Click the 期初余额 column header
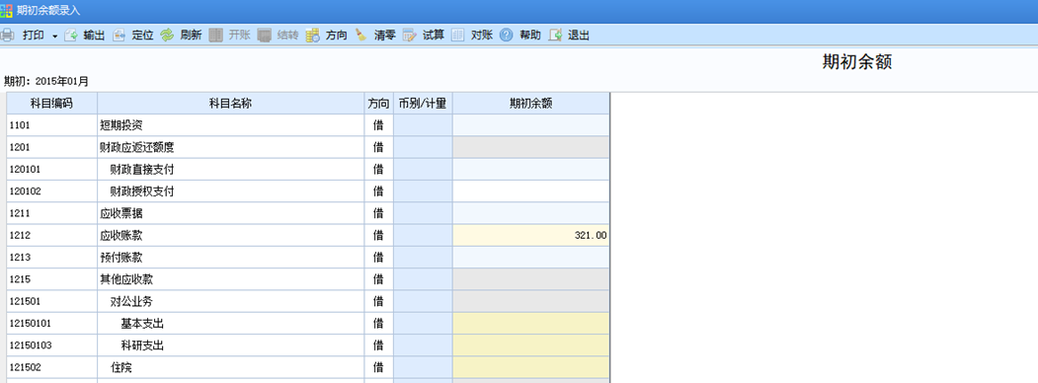 [x=531, y=104]
